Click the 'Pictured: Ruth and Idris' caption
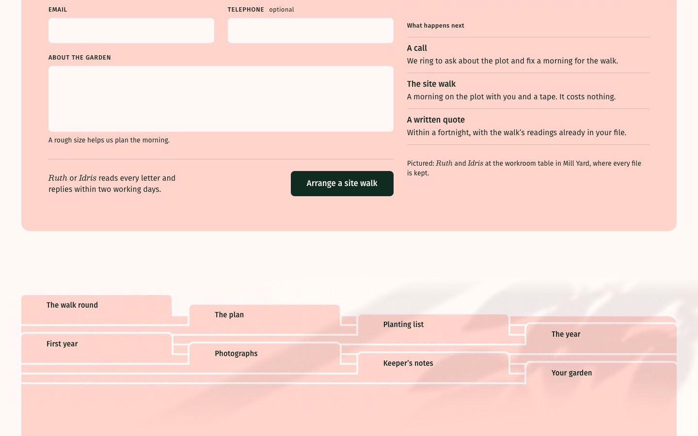The width and height of the screenshot is (698, 436). (x=524, y=168)
